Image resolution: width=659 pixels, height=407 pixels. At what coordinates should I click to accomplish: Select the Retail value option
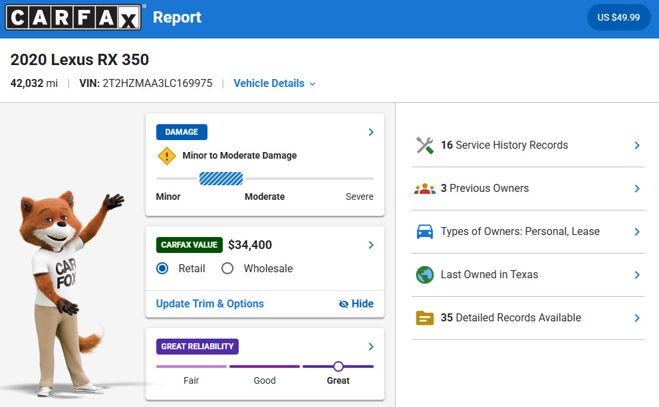[162, 268]
